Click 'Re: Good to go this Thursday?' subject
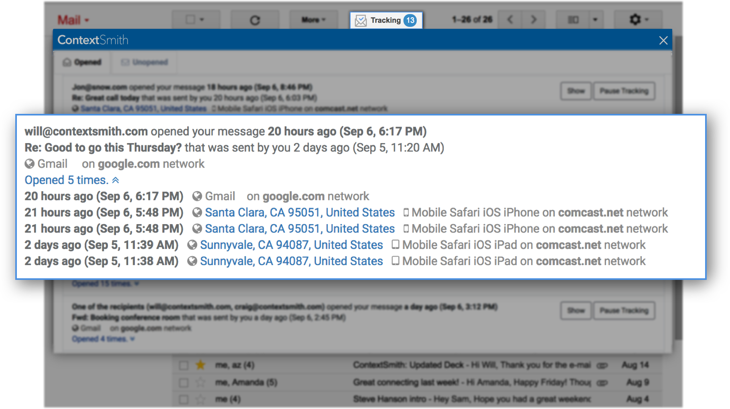730x409 pixels. [x=103, y=148]
